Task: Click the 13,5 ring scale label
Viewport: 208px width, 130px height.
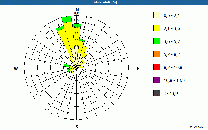Action: click(x=76, y=20)
